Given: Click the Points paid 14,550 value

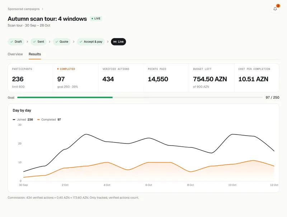Looking at the screenshot, I should pyautogui.click(x=158, y=79).
